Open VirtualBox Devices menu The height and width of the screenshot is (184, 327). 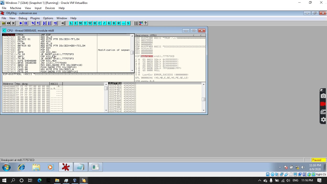click(x=50, y=8)
